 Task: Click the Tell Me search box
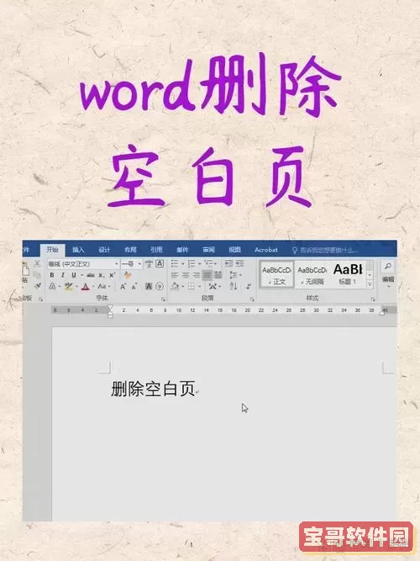325,250
